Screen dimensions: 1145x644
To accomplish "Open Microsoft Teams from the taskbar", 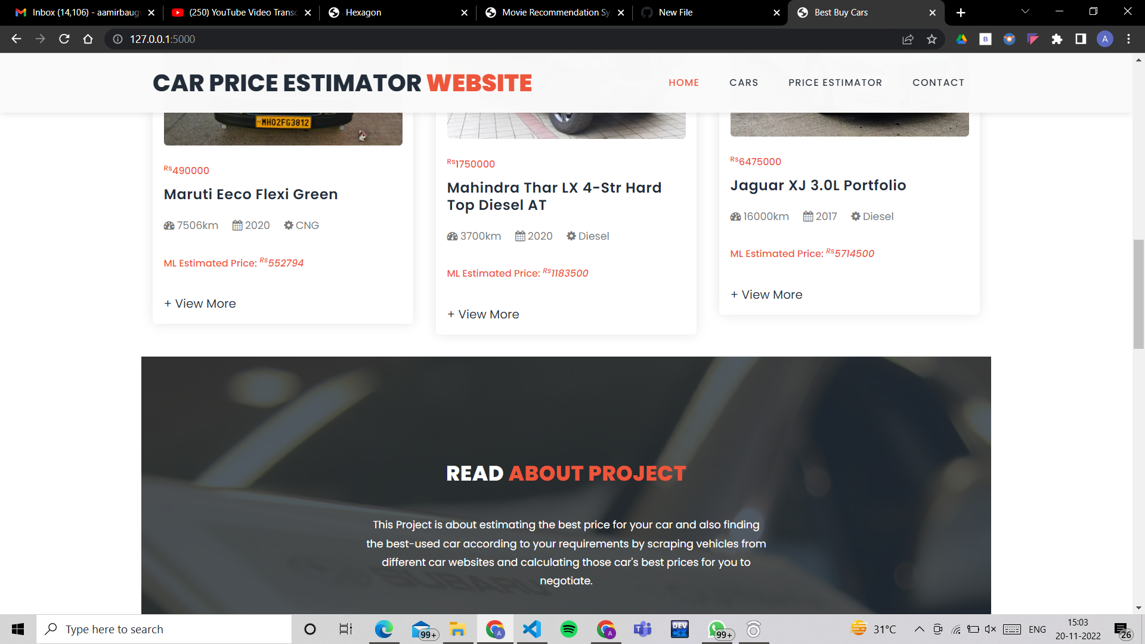I will (643, 629).
